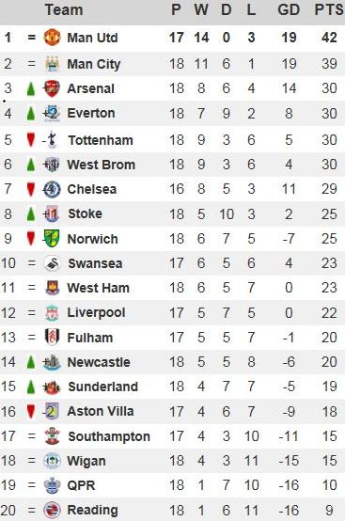Click the Swansea club crest
The height and width of the screenshot is (521, 345).
click(52, 263)
